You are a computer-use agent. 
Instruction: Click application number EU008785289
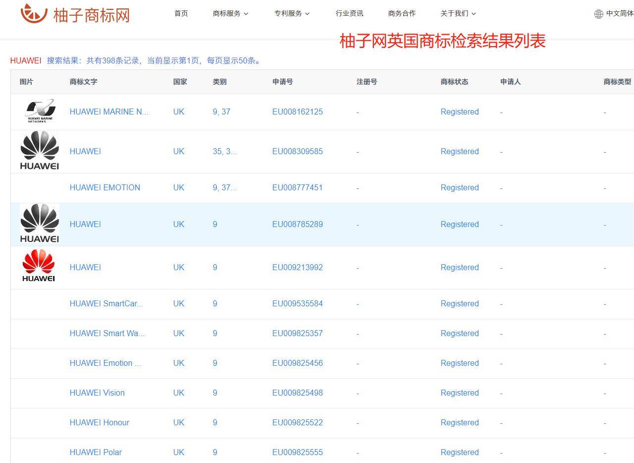pos(298,224)
